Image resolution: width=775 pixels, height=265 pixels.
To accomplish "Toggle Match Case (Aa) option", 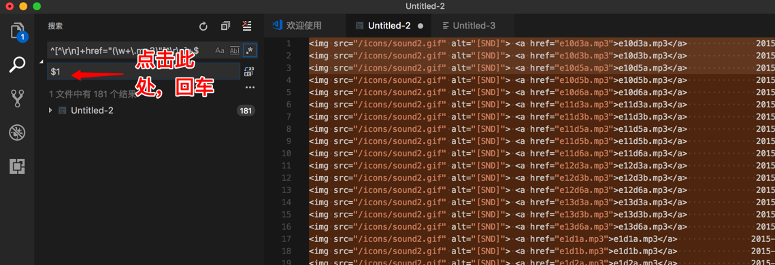I will 220,50.
